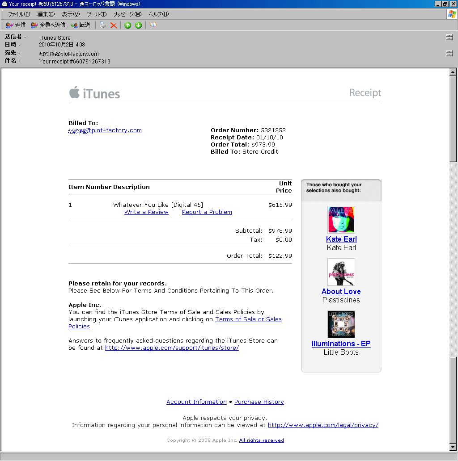Click sender row contact card icon
Image resolution: width=458 pixels, height=461 pixels.
coord(449,38)
